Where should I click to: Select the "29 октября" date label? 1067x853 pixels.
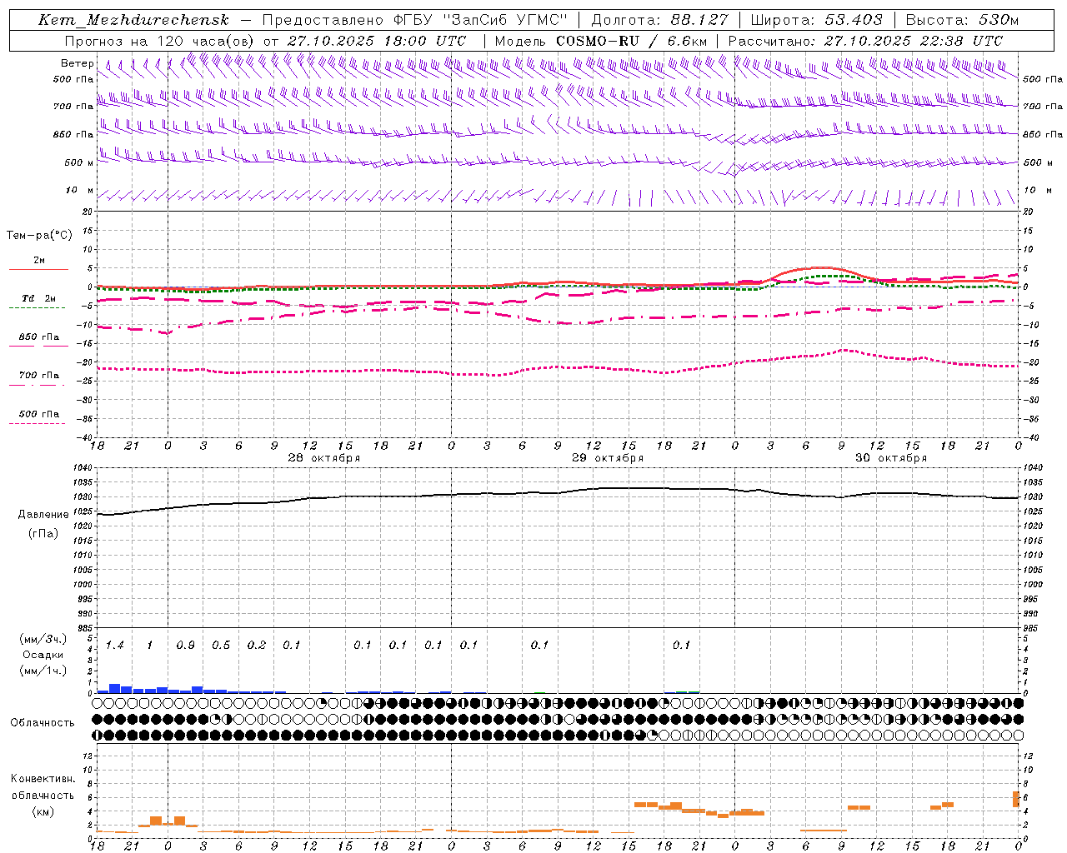(607, 458)
